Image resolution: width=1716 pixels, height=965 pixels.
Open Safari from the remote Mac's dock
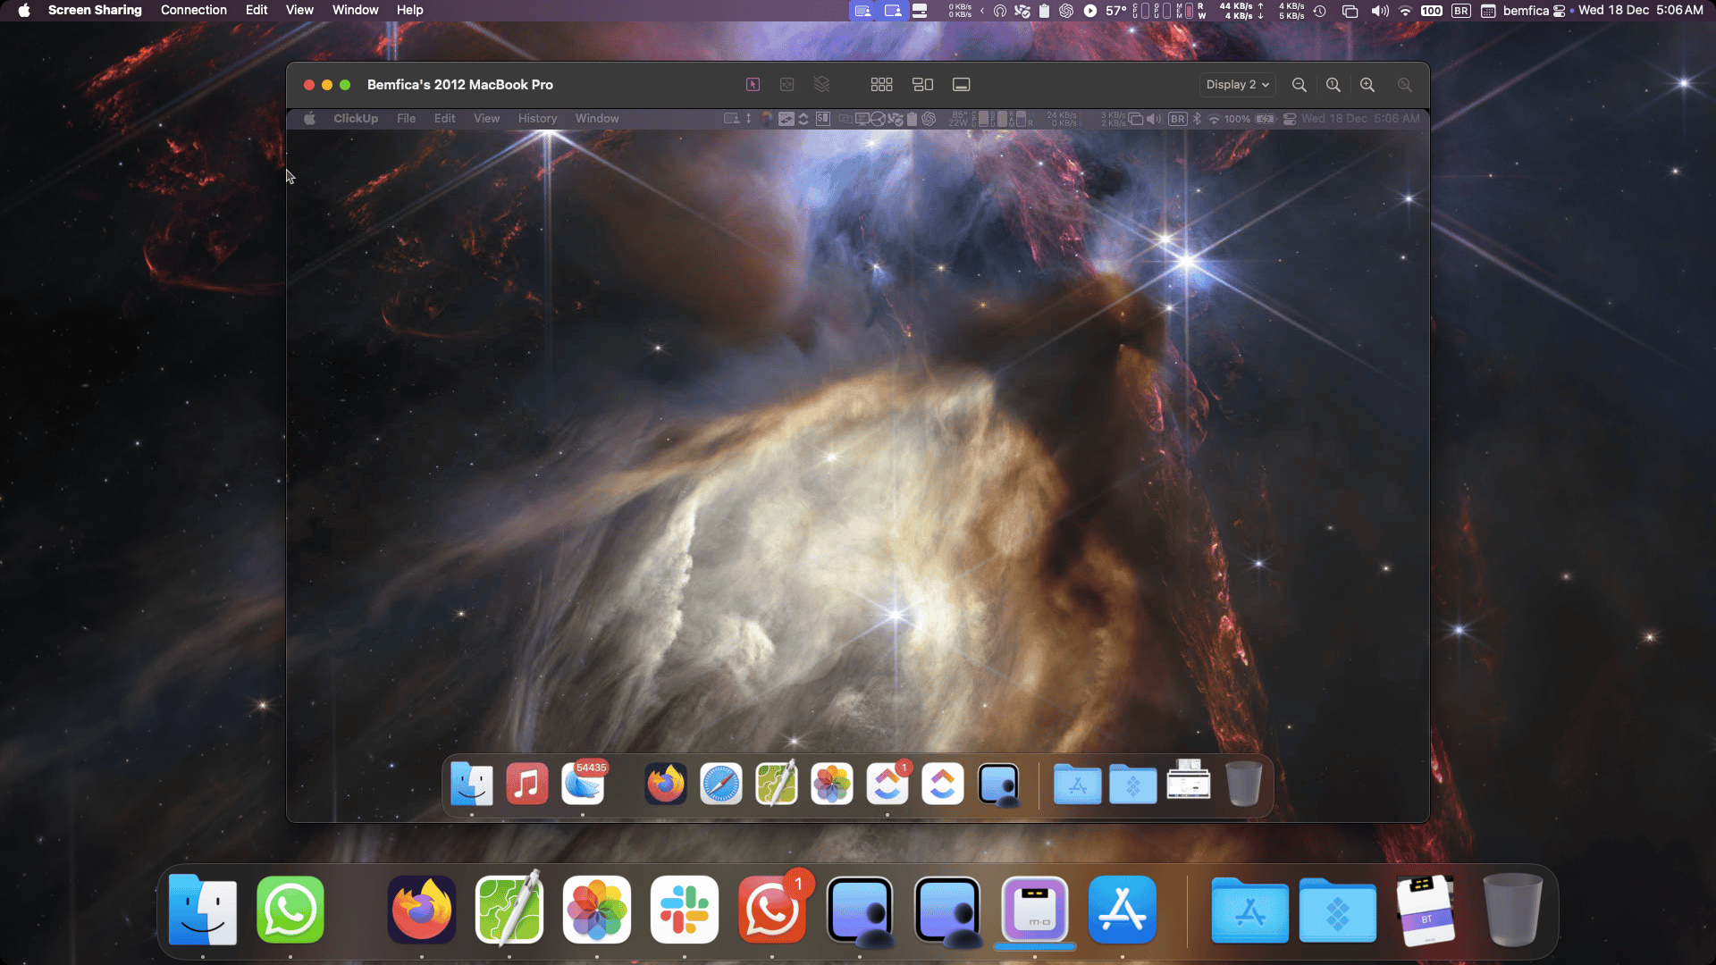click(x=721, y=784)
